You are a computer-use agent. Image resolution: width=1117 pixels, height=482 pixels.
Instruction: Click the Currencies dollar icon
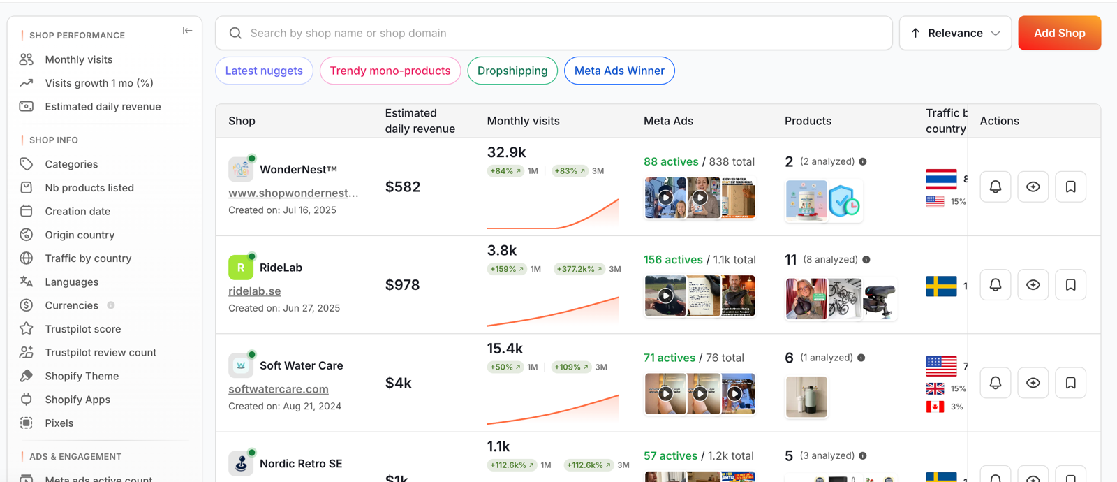click(27, 305)
